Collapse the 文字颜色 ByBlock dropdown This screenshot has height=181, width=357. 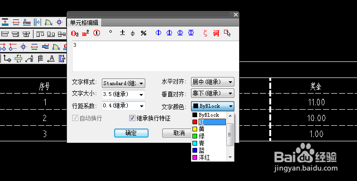(212, 106)
